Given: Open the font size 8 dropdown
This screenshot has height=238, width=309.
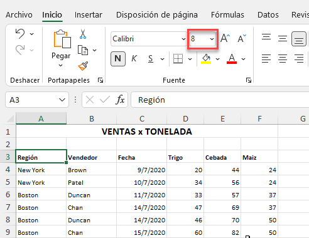Looking at the screenshot, I should coord(212,39).
